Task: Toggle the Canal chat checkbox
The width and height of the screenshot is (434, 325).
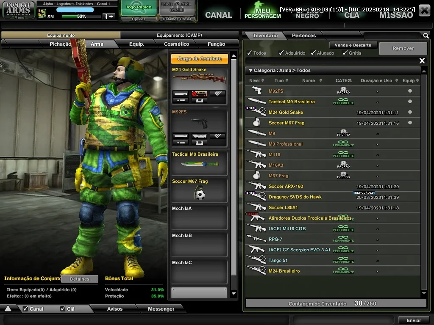Action: point(25,308)
